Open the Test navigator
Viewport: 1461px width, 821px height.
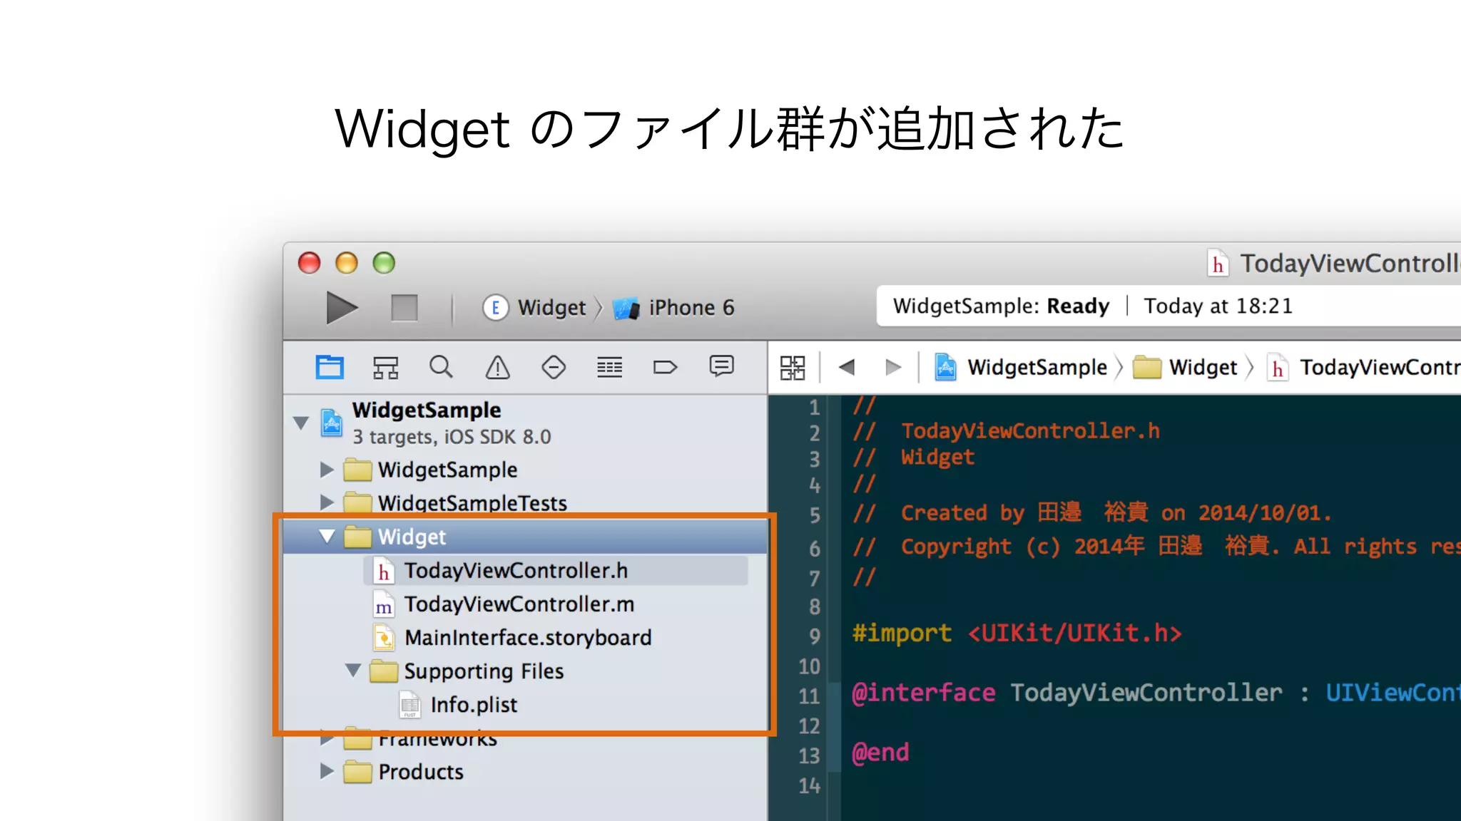coord(554,367)
